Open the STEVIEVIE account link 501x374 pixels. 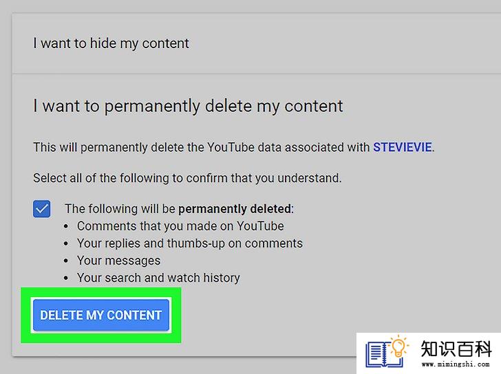click(x=403, y=147)
